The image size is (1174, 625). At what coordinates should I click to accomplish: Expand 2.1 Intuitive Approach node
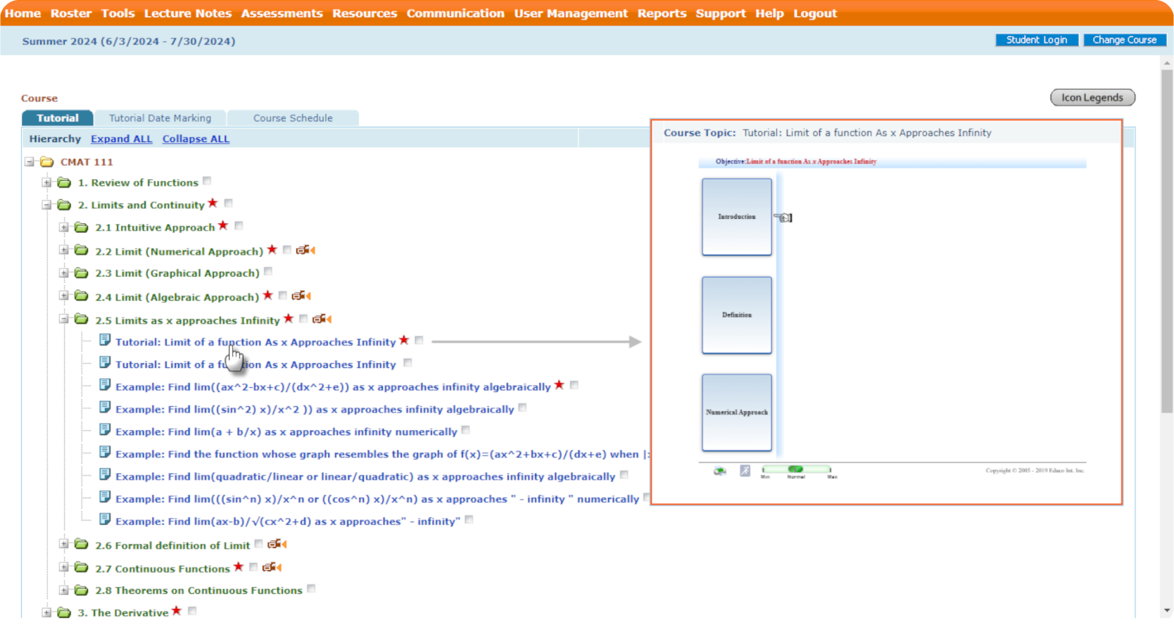click(x=64, y=227)
